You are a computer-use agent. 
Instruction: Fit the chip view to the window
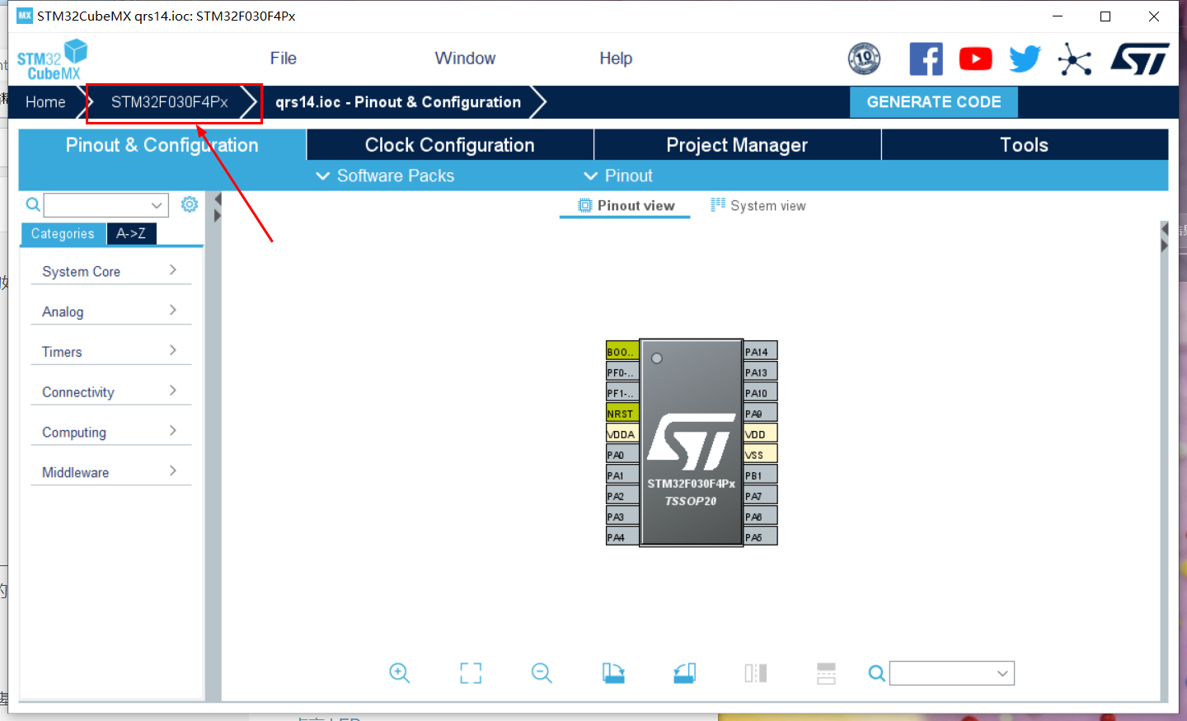tap(471, 673)
